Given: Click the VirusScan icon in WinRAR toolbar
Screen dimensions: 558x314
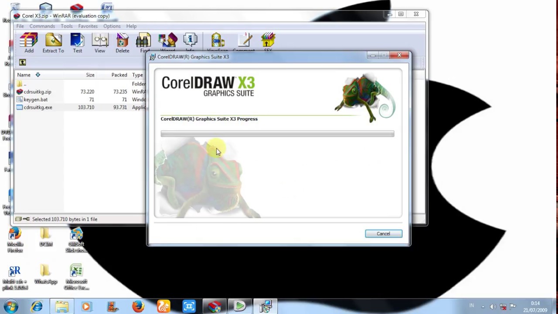Looking at the screenshot, I should [218, 43].
